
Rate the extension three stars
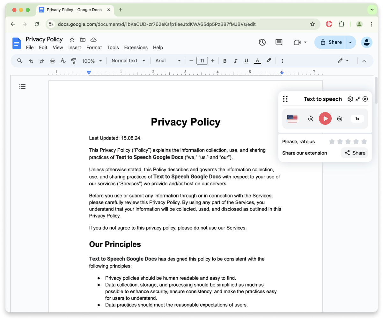click(348, 141)
